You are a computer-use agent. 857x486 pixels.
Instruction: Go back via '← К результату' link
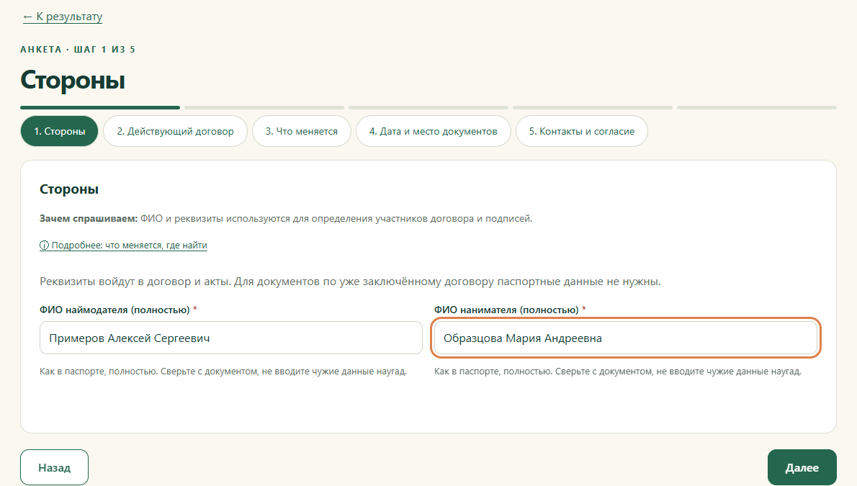coord(63,17)
